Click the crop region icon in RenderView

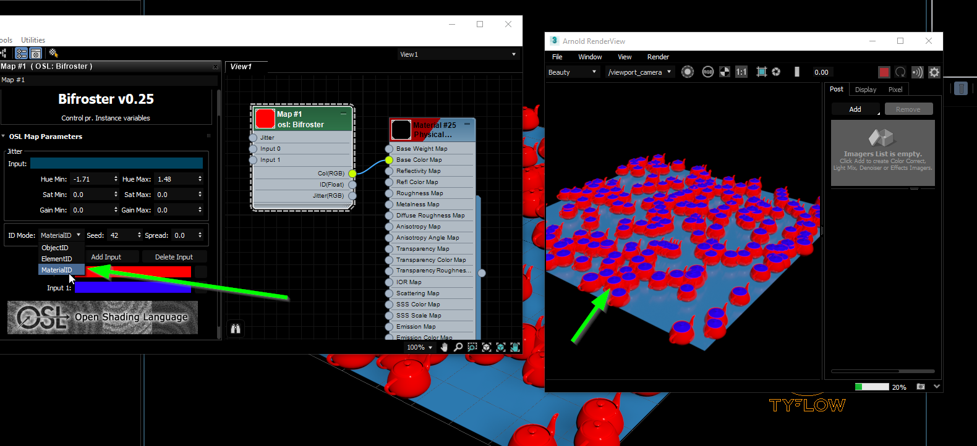[x=762, y=72]
